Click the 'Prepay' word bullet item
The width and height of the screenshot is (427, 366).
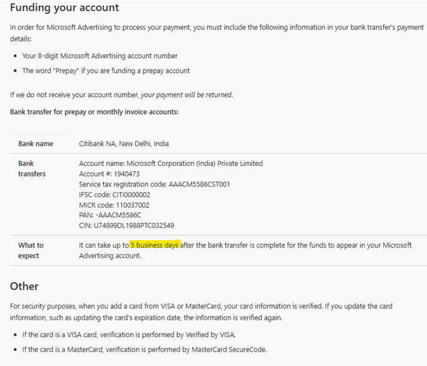(x=106, y=71)
